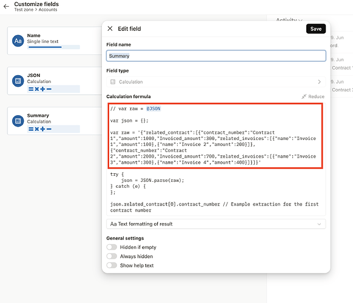This screenshot has height=303, width=353.
Task: Open the Calculation field type chevron
Action: click(x=319, y=82)
